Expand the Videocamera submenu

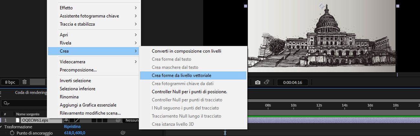point(94,62)
